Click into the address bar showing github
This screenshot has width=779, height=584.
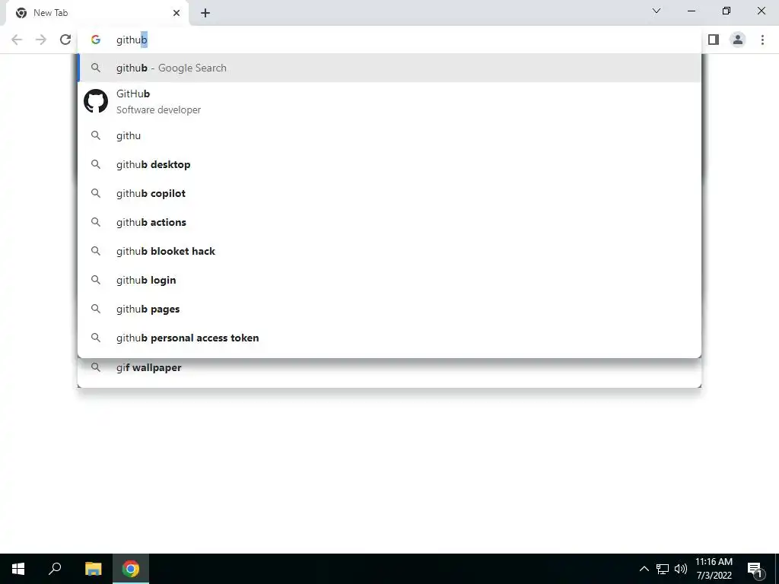[x=389, y=40]
